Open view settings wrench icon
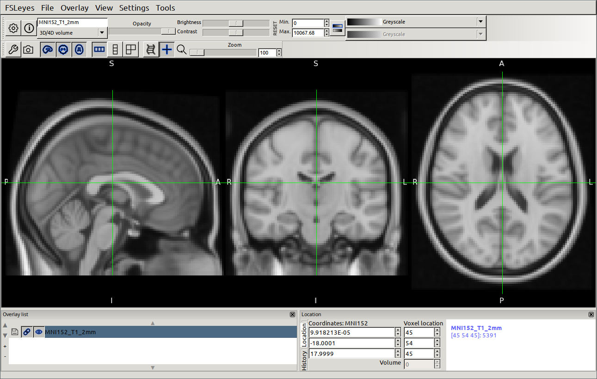 click(x=13, y=50)
